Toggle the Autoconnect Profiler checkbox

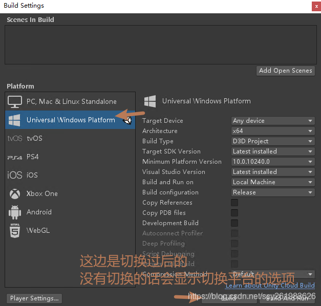tap(234, 233)
